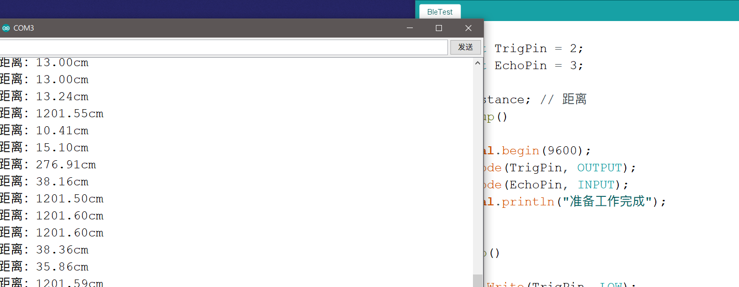Click the // 距离 comment in the editor
This screenshot has height=287, width=739.
click(x=563, y=99)
